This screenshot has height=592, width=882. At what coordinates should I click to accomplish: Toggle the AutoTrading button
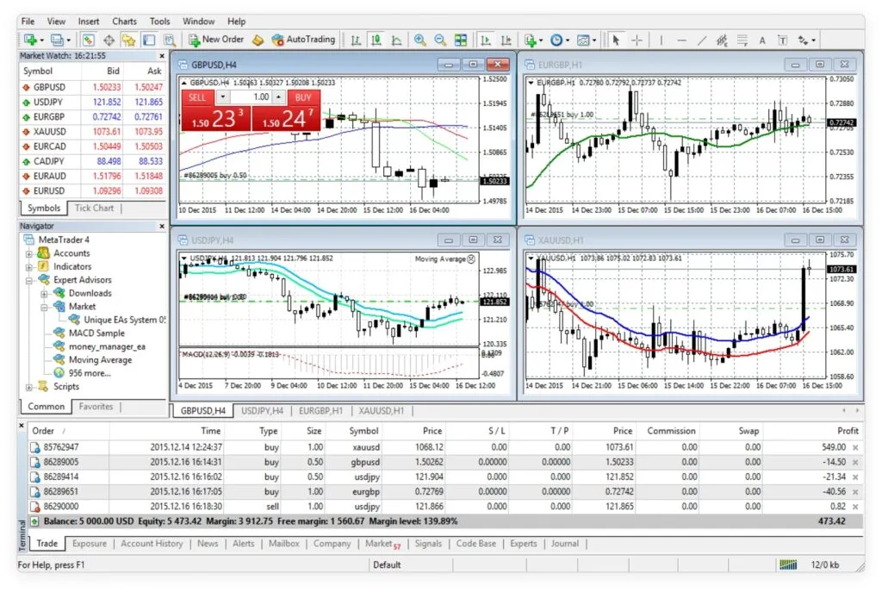(x=303, y=40)
